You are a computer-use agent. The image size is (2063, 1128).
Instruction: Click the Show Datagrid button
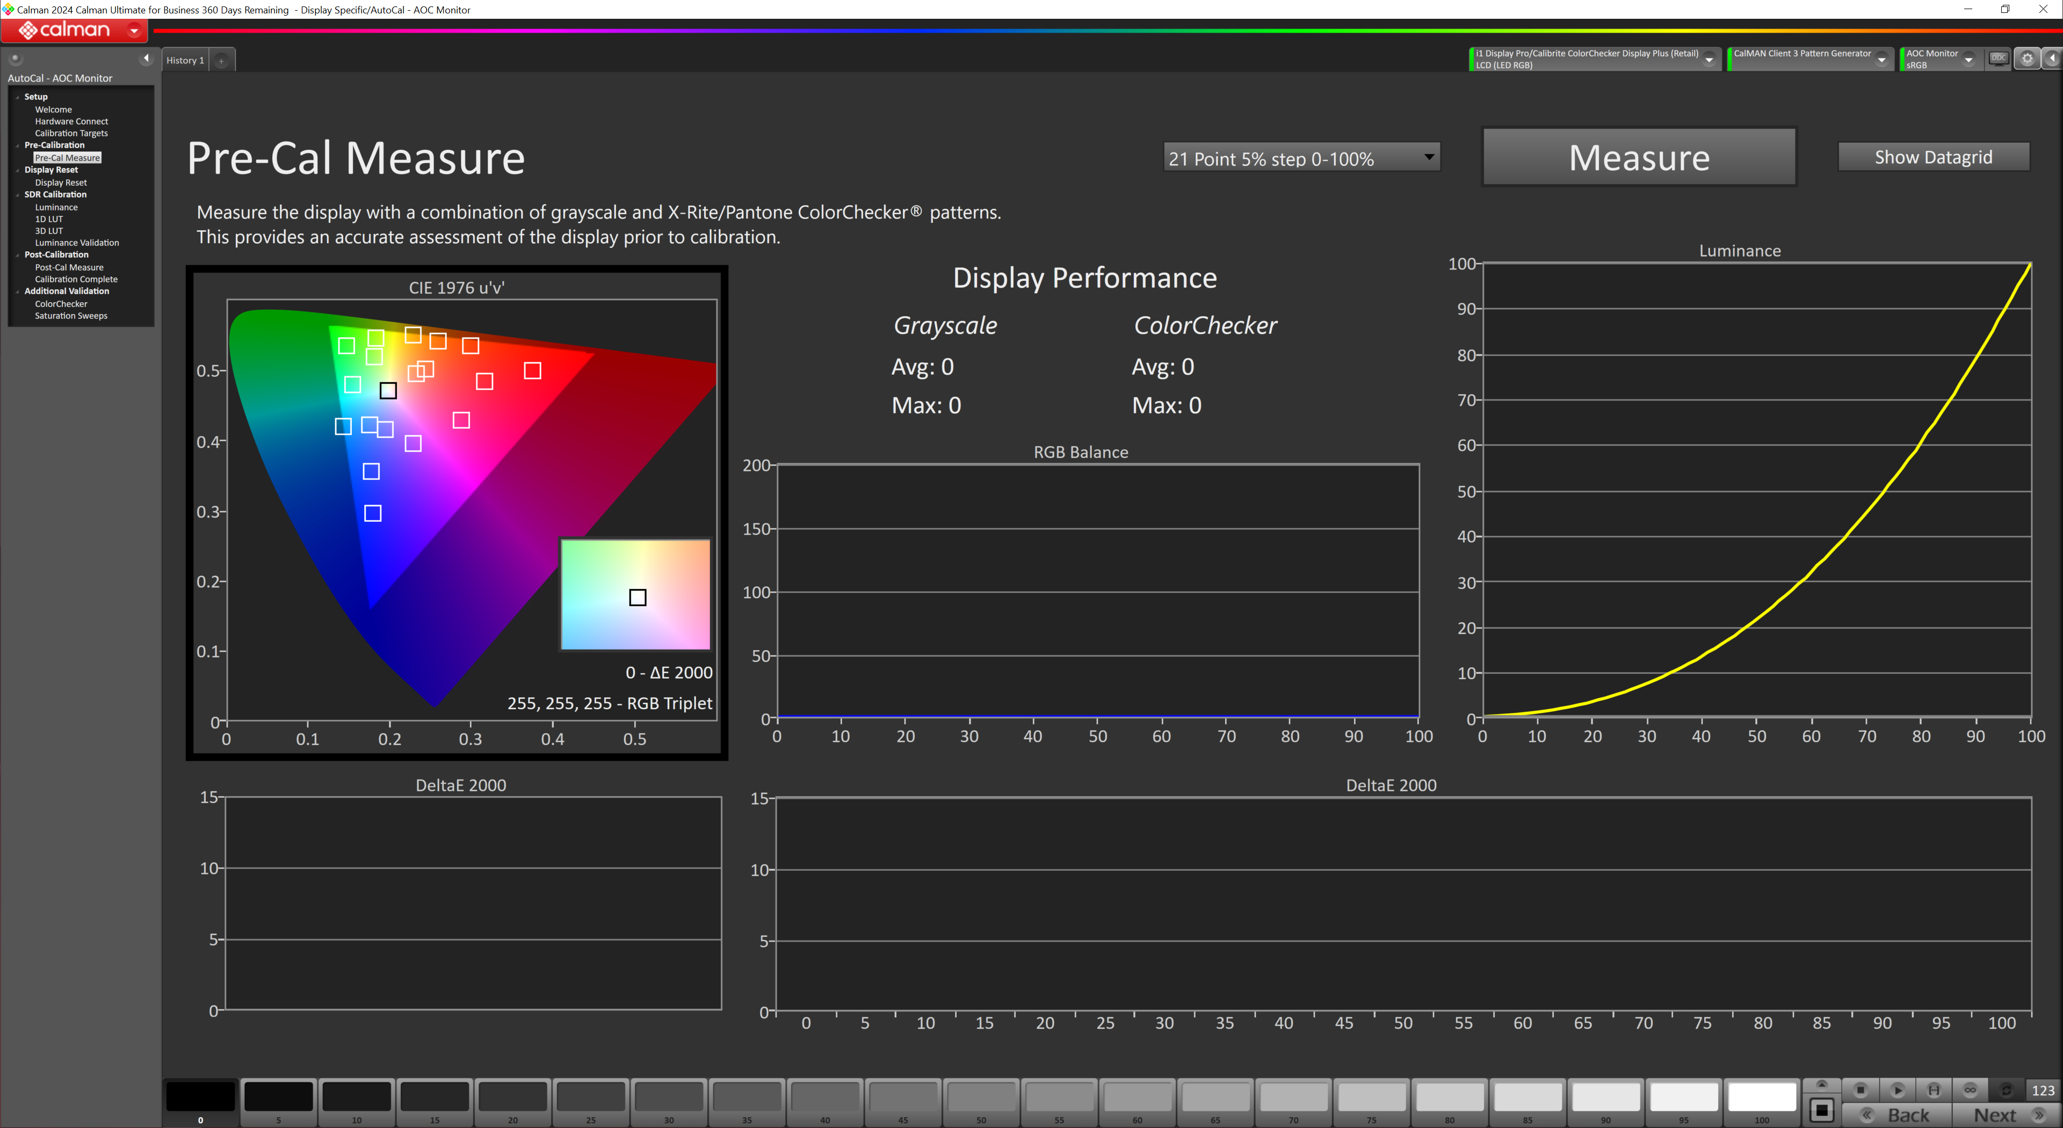point(1932,157)
